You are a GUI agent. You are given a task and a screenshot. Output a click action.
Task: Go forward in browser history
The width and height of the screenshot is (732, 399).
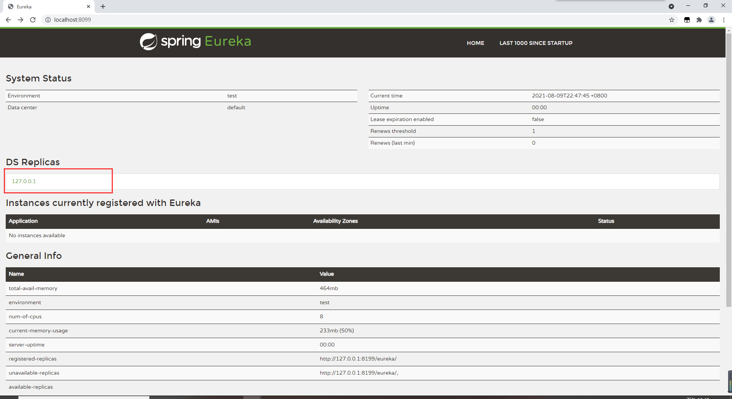pos(21,20)
